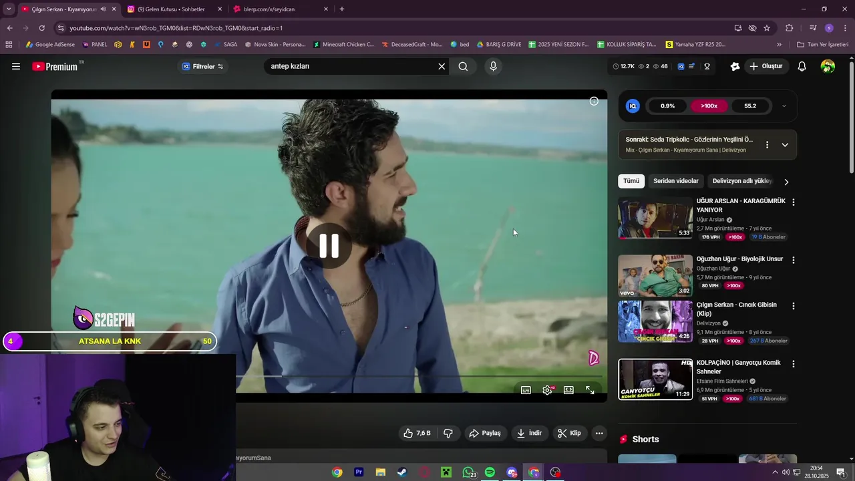Open Google AdSense bookmark

50,45
